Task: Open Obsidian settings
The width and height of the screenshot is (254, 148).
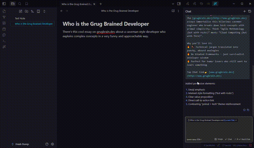Action: pyautogui.click(x=52, y=144)
